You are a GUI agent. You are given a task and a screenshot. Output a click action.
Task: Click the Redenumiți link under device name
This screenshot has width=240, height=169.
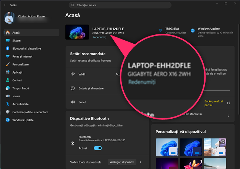99,37
